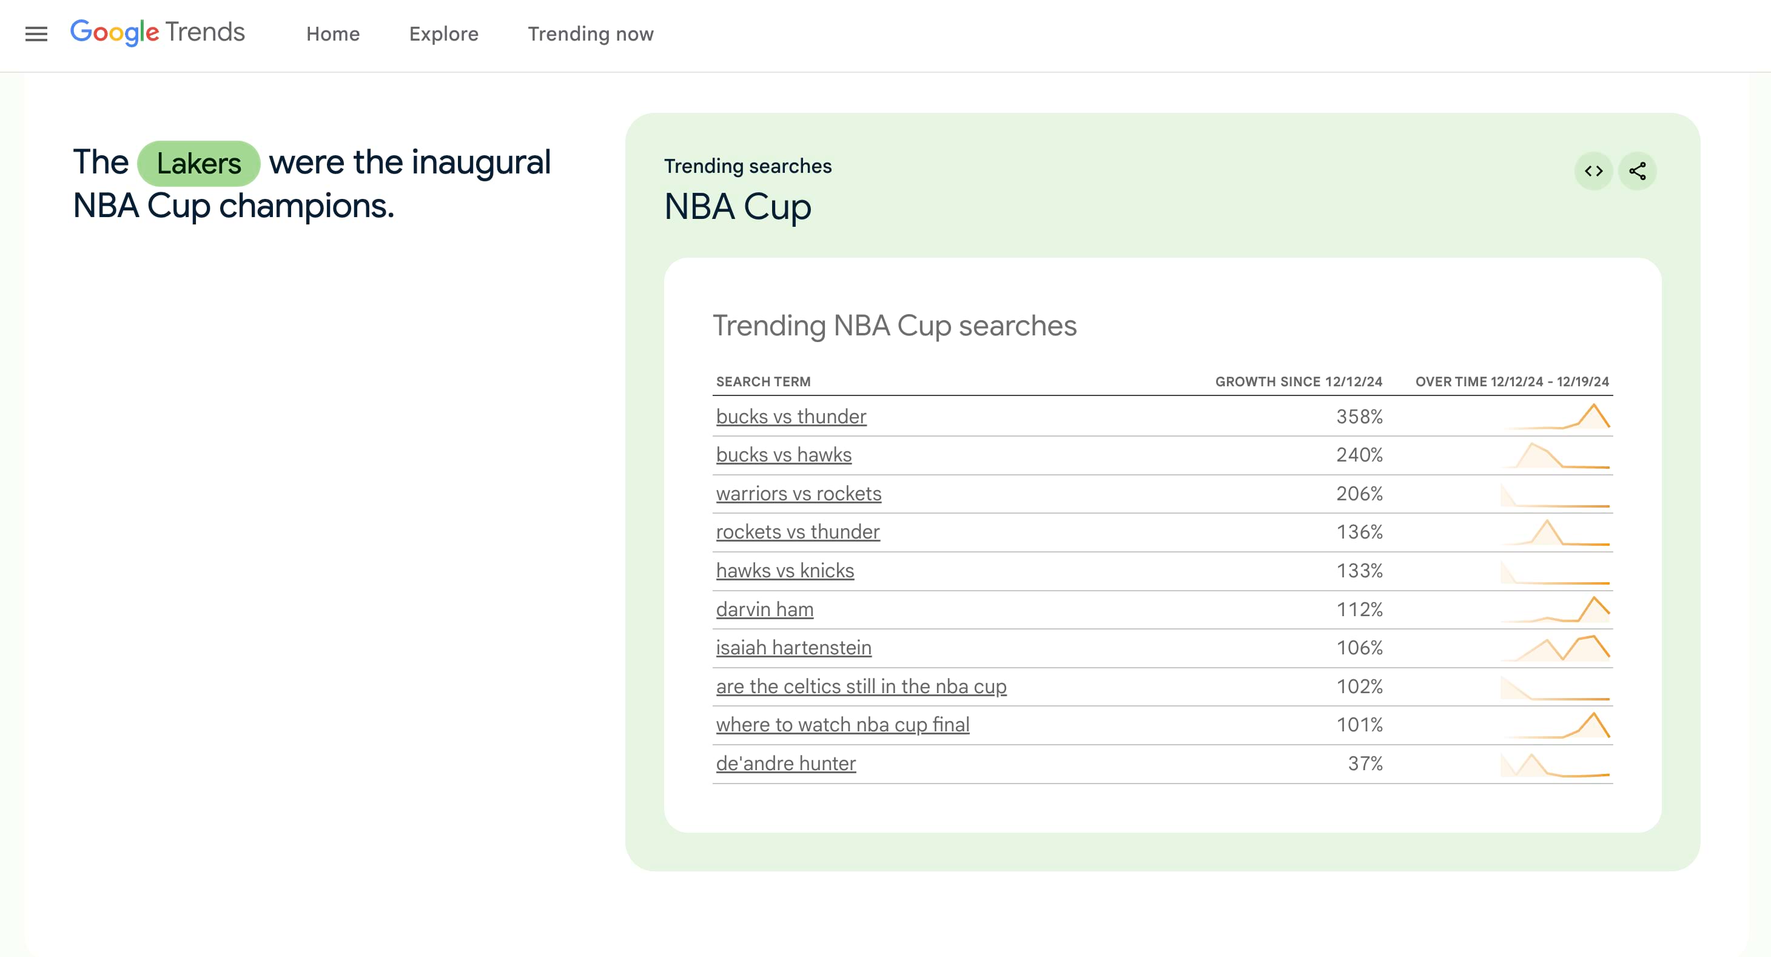Open the hamburger main menu
This screenshot has height=957, width=1771.
tap(36, 34)
